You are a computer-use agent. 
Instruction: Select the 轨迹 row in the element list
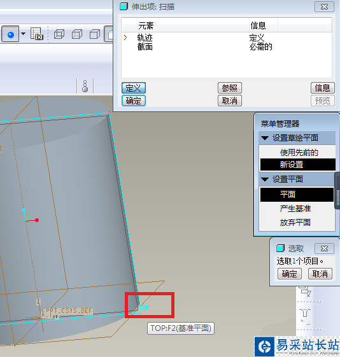tap(227, 38)
